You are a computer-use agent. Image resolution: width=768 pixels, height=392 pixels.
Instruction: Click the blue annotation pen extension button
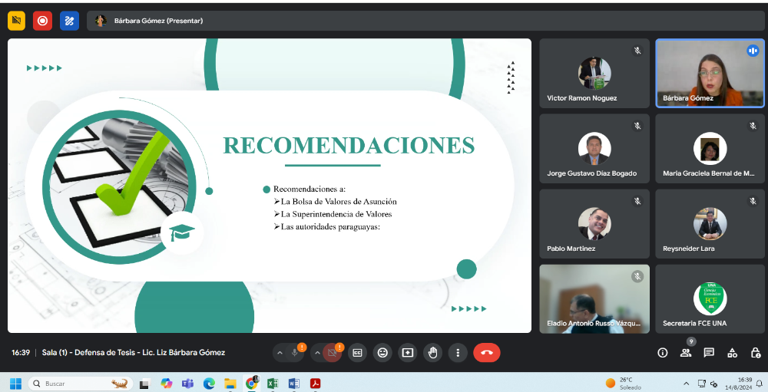(x=70, y=21)
